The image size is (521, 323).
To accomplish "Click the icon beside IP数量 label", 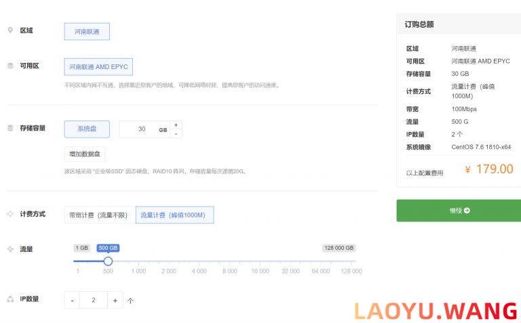I will click(x=10, y=299).
